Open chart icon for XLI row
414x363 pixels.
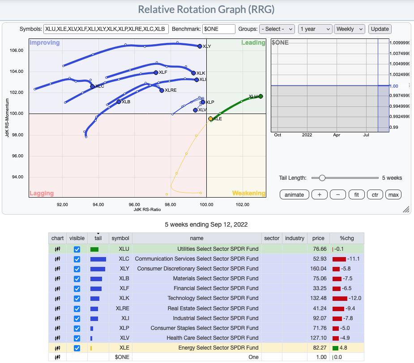click(x=57, y=318)
